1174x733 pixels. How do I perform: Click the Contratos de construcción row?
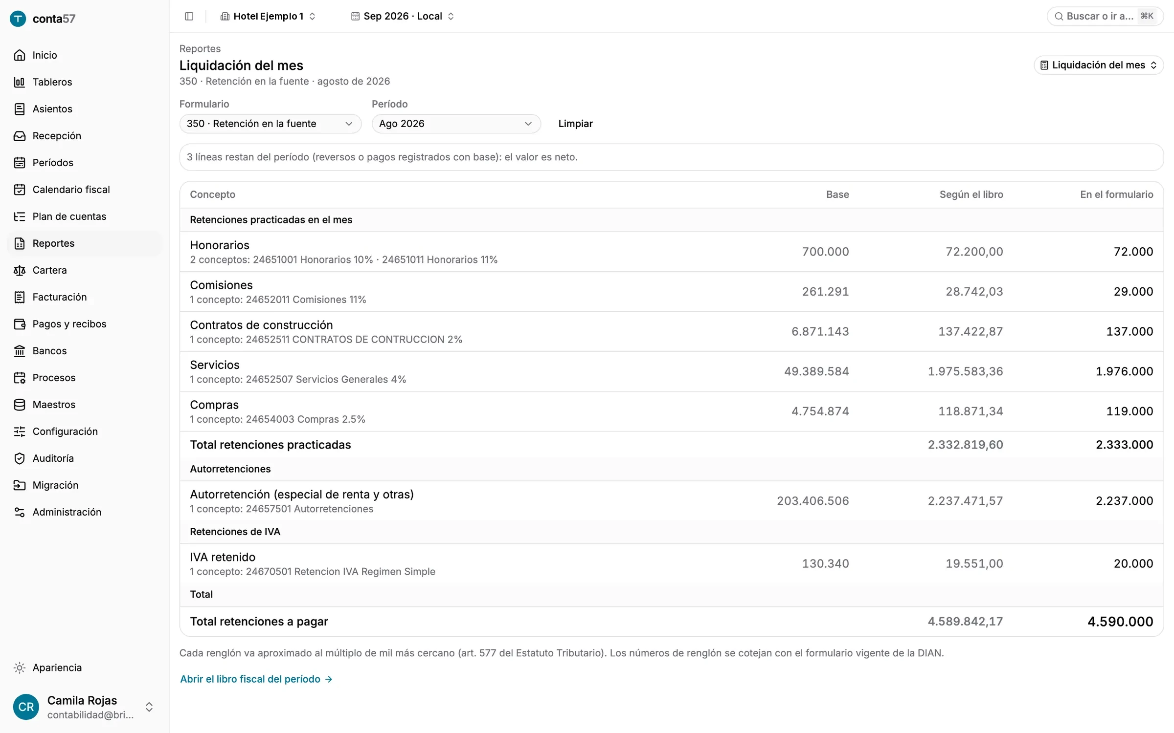pyautogui.click(x=671, y=332)
